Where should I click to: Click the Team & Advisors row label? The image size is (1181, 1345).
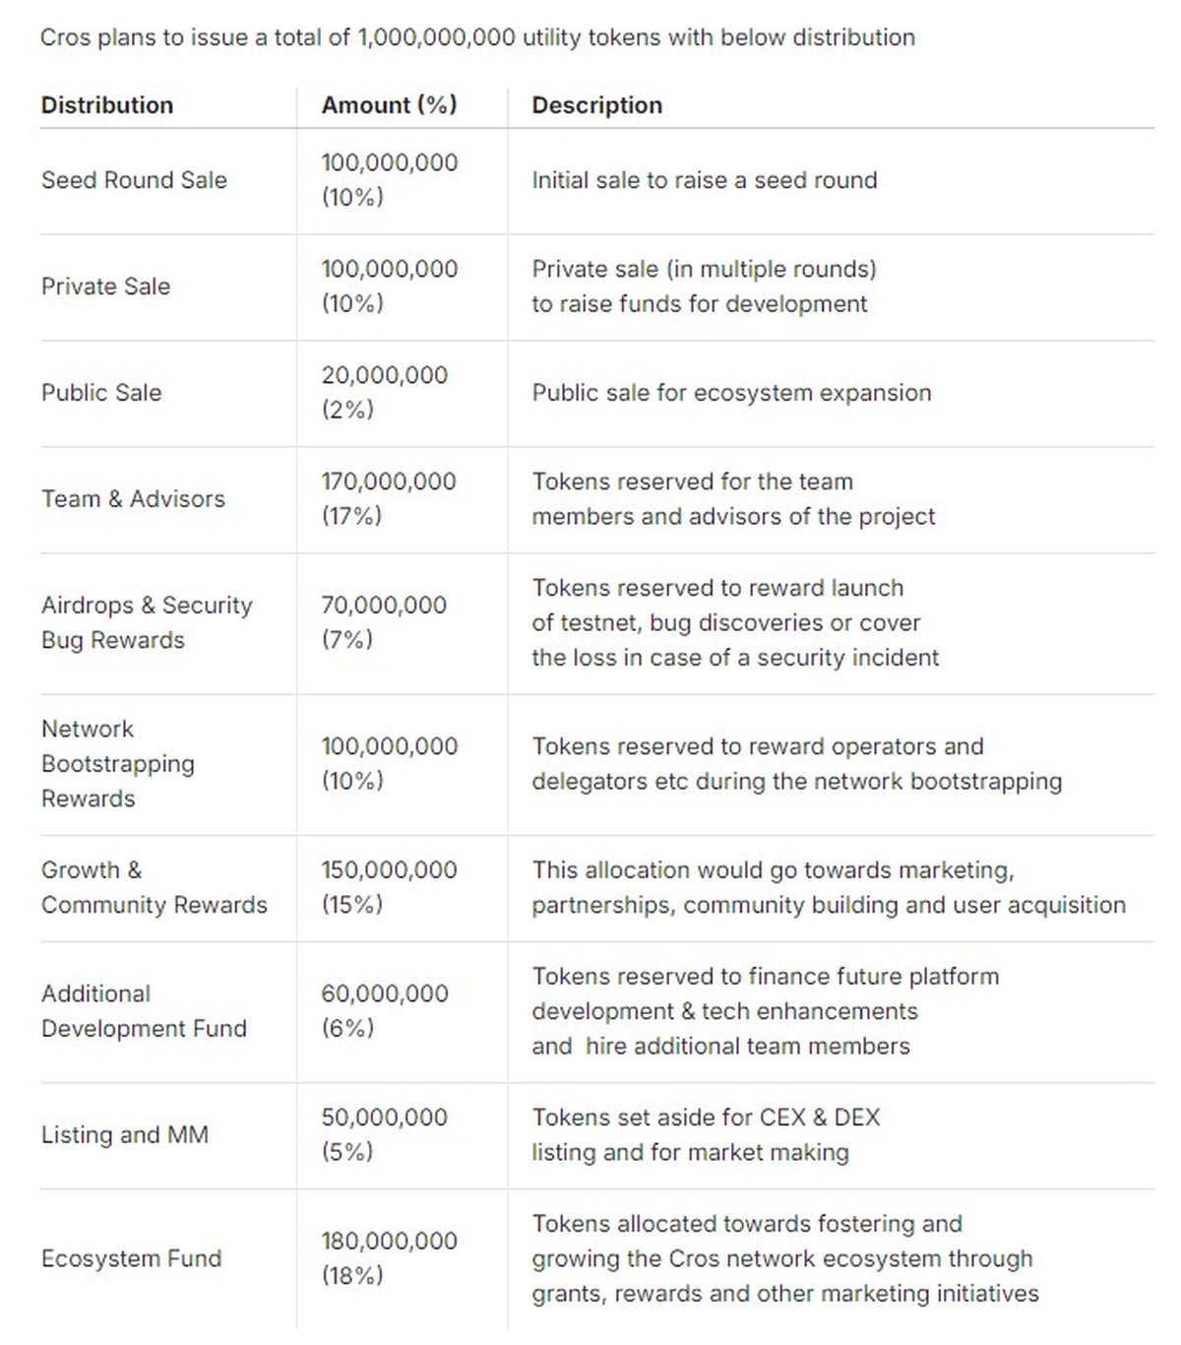pyautogui.click(x=133, y=499)
